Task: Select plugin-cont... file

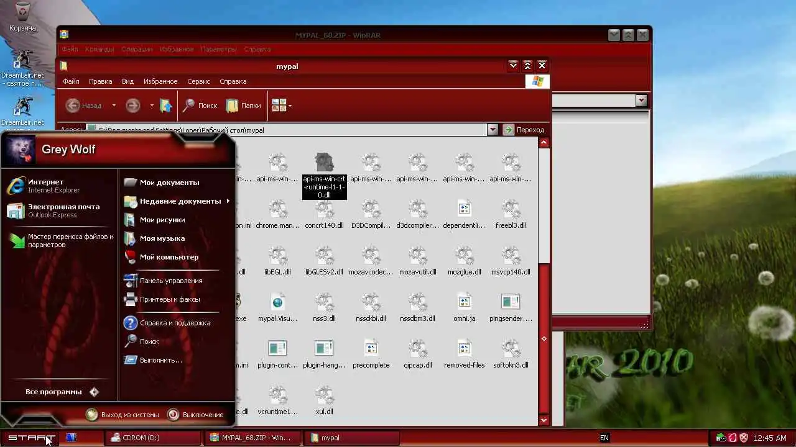Action: 277,354
